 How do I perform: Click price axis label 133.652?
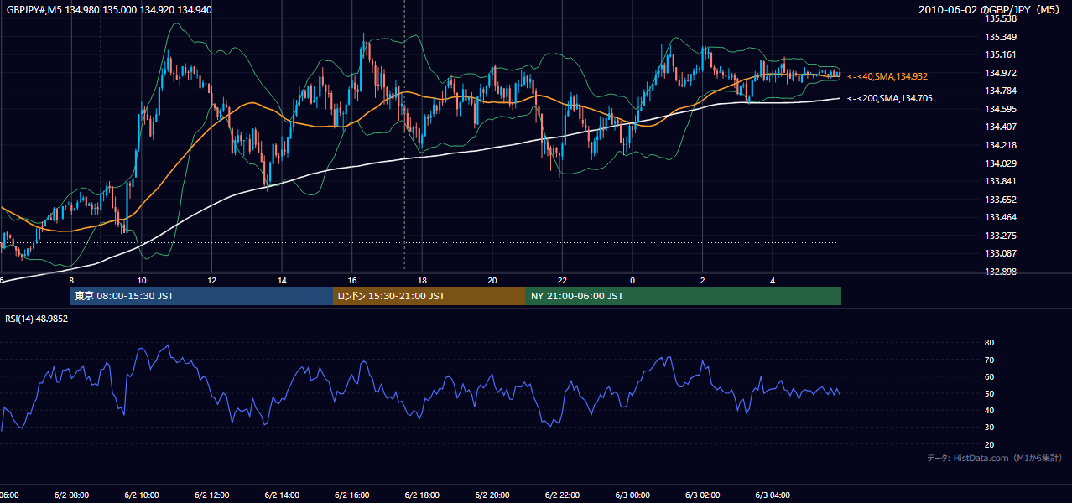click(1000, 200)
